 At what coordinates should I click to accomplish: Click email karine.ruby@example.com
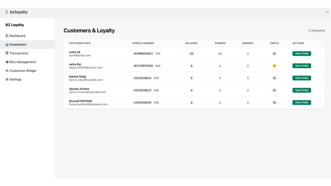point(86,80)
